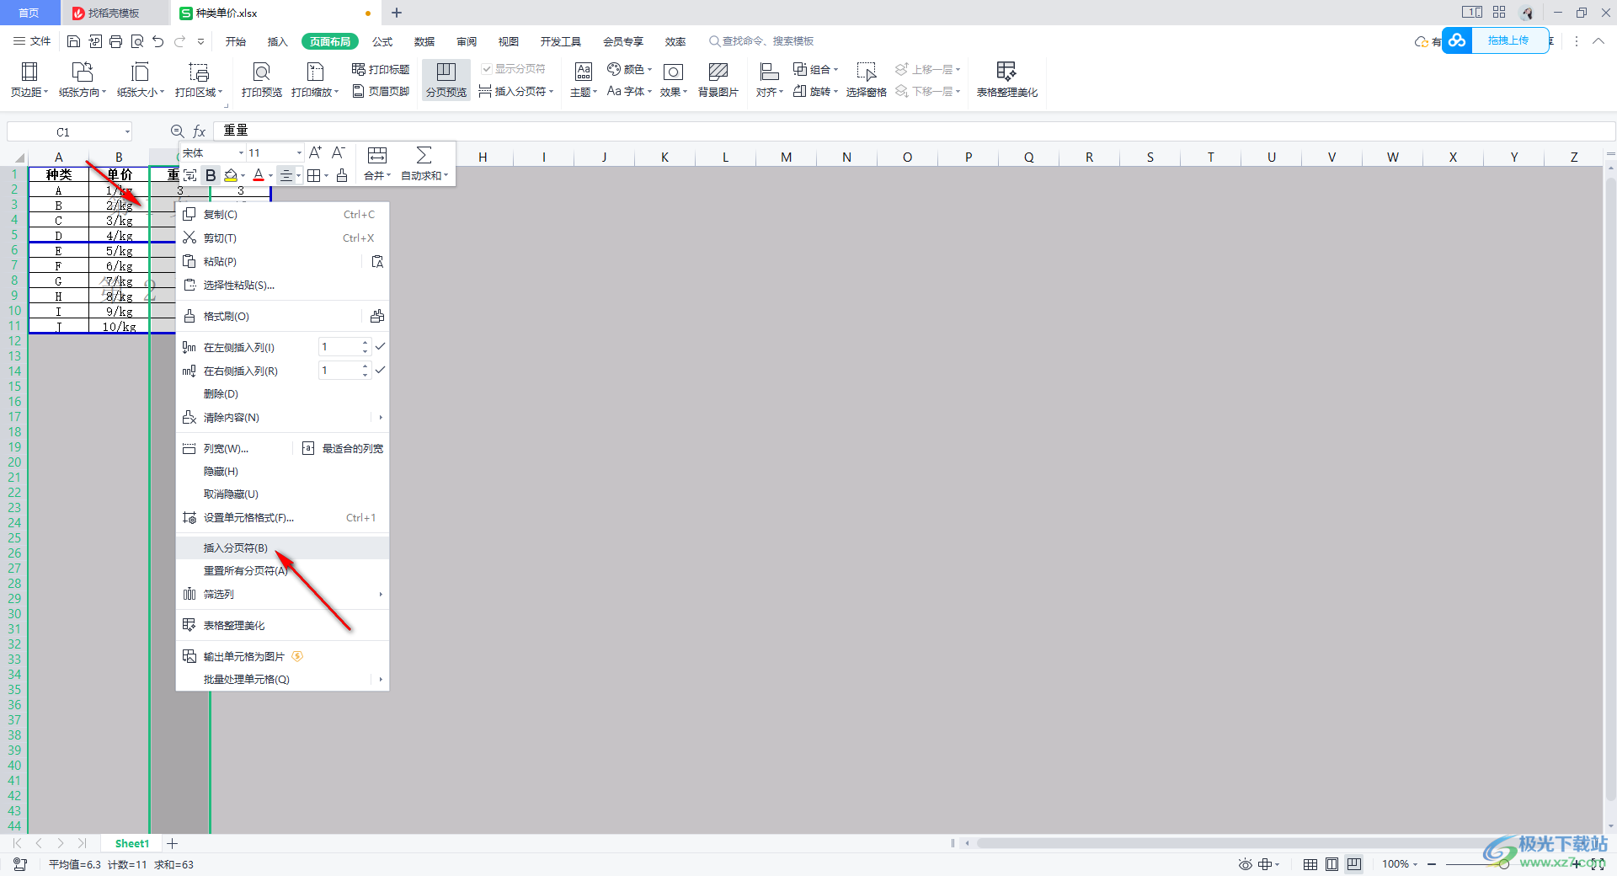Switch to page layout view in status bar
The image size is (1617, 876).
tap(1331, 864)
